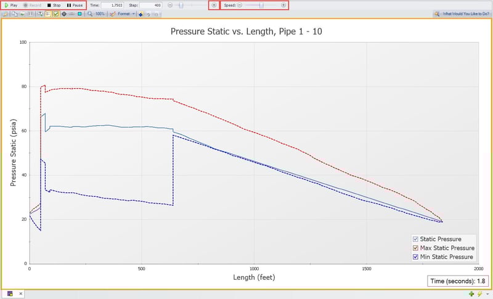
Task: Increase time step with plus icon
Action: coord(214,5)
